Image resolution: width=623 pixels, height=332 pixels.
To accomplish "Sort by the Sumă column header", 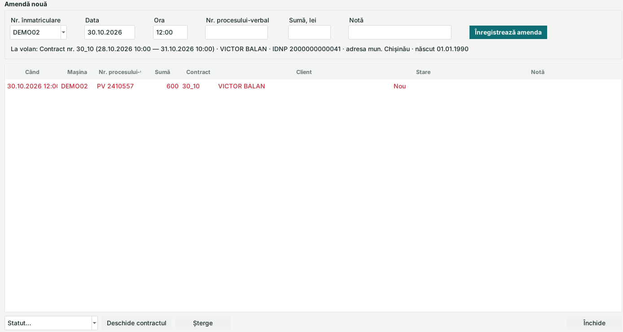I will (162, 72).
